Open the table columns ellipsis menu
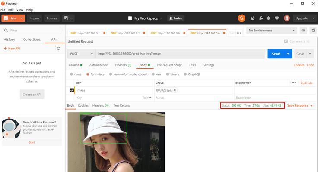 click(293, 83)
